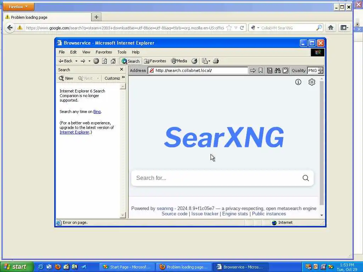The height and width of the screenshot is (272, 363).
Task: Reload page in Firefox
Action: (x=242, y=28)
